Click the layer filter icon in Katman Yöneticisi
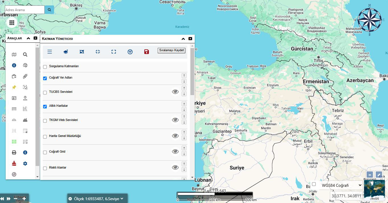Screen dimensions: 388x203 pyautogui.click(x=130, y=52)
